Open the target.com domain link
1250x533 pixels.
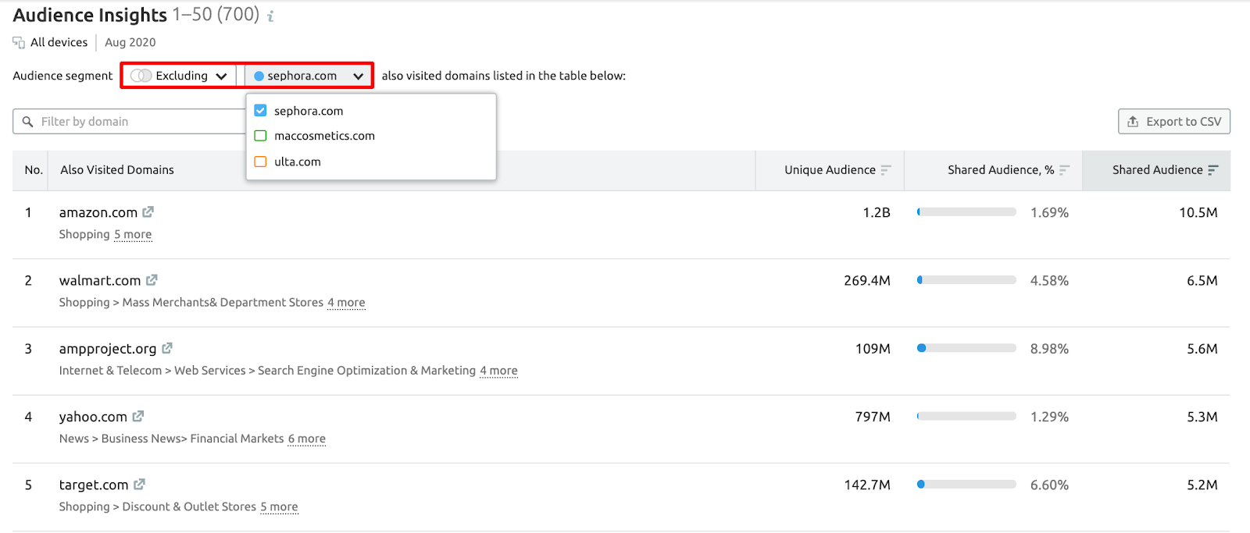[94, 485]
